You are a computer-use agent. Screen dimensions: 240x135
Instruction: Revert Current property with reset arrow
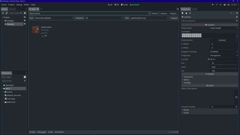208,59
